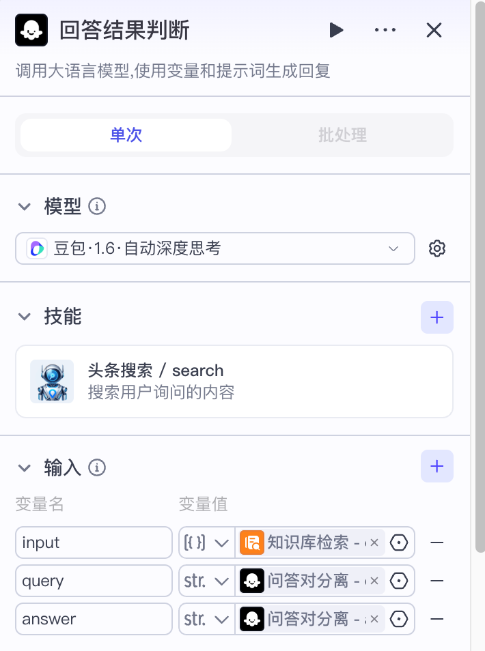Viewport: 485px width, 651px height.
Task: Close the 回答结果判断 panel
Action: (x=434, y=30)
